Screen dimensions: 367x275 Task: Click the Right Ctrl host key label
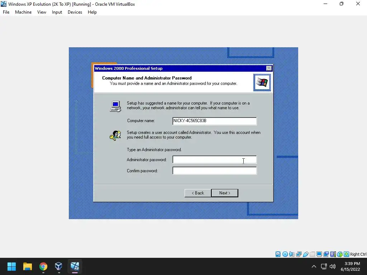[x=358, y=254]
